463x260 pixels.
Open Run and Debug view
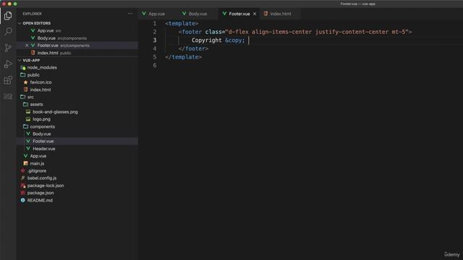(8, 64)
